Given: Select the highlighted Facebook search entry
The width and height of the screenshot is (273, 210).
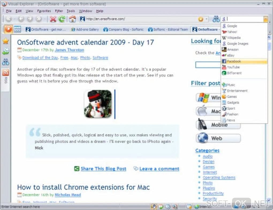Looking at the screenshot, I should 244,61.
